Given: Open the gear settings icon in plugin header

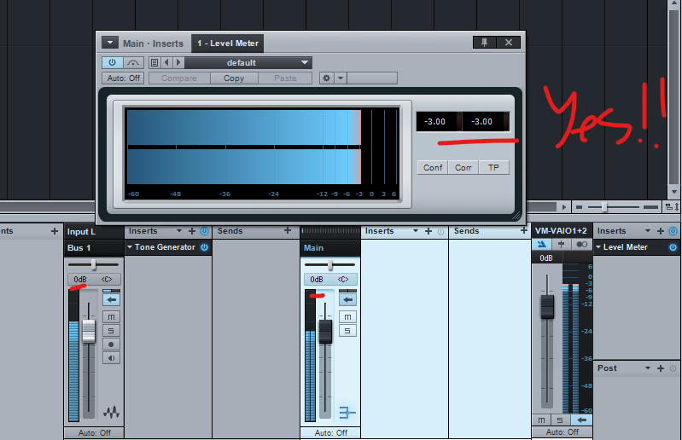Looking at the screenshot, I should pos(327,78).
